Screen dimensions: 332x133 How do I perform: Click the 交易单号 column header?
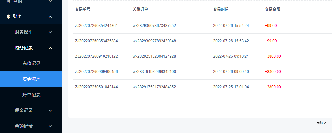click(x=83, y=9)
